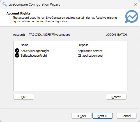Select the SeServiceLogonRight row name
This screenshot has width=140, height=122.
coord(35,51)
